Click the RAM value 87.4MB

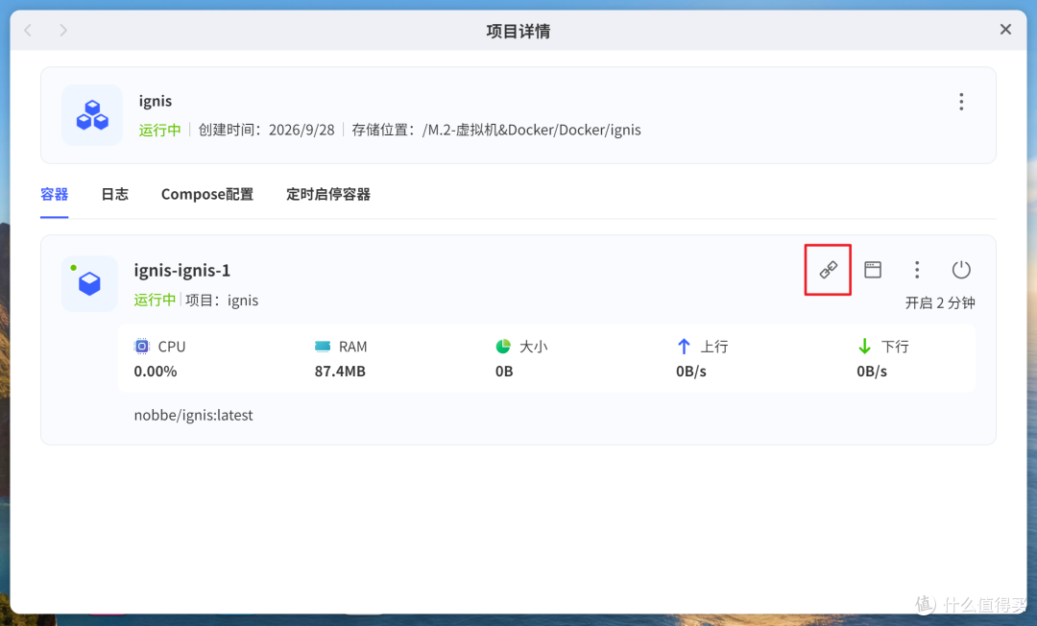pyautogui.click(x=340, y=372)
